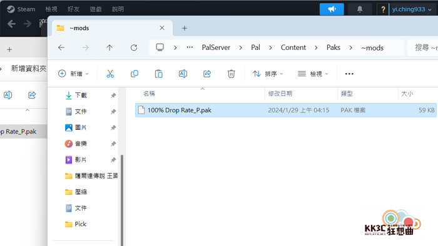Click the This PC monitor icon in address bar

160,47
